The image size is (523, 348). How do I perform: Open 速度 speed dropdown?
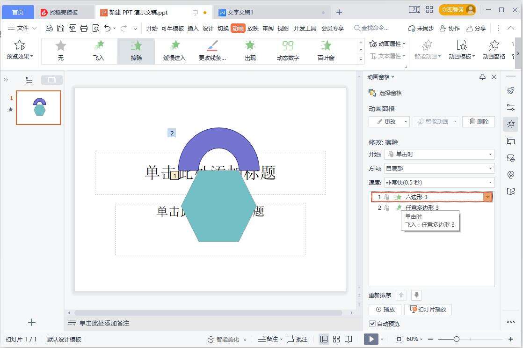pos(439,182)
